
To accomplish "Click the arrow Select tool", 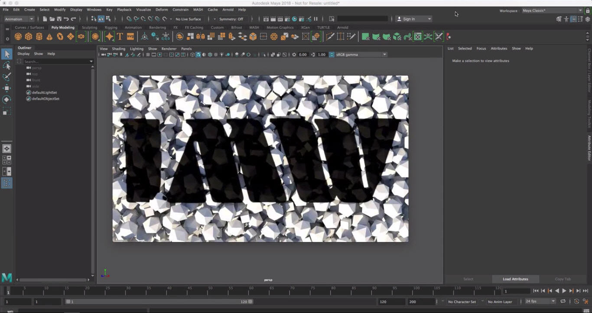I will 7,54.
